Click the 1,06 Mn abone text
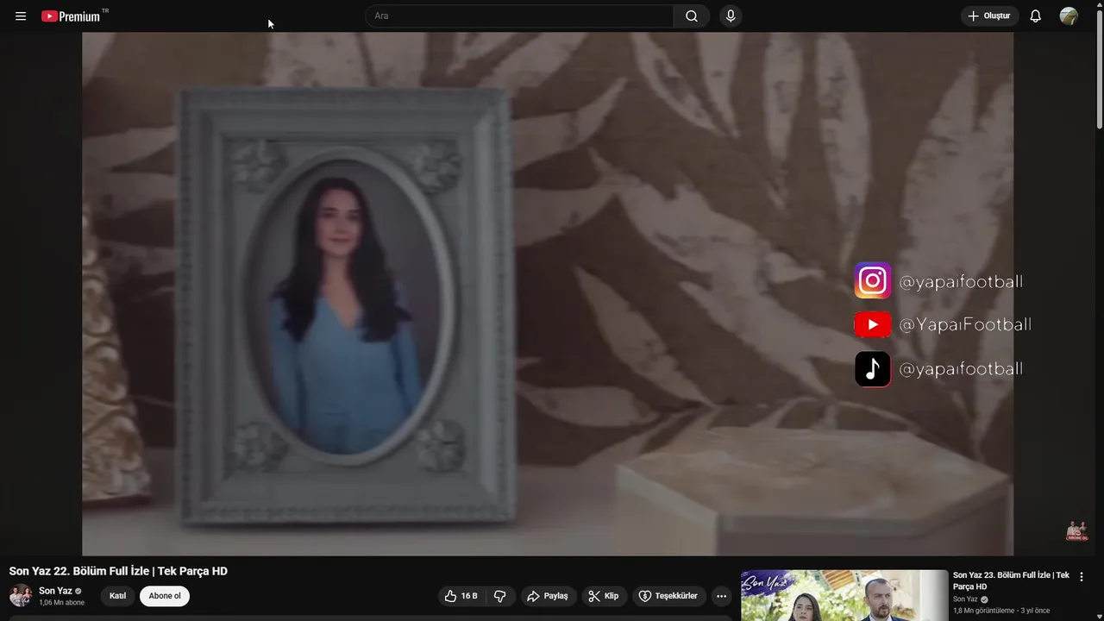 tap(62, 603)
